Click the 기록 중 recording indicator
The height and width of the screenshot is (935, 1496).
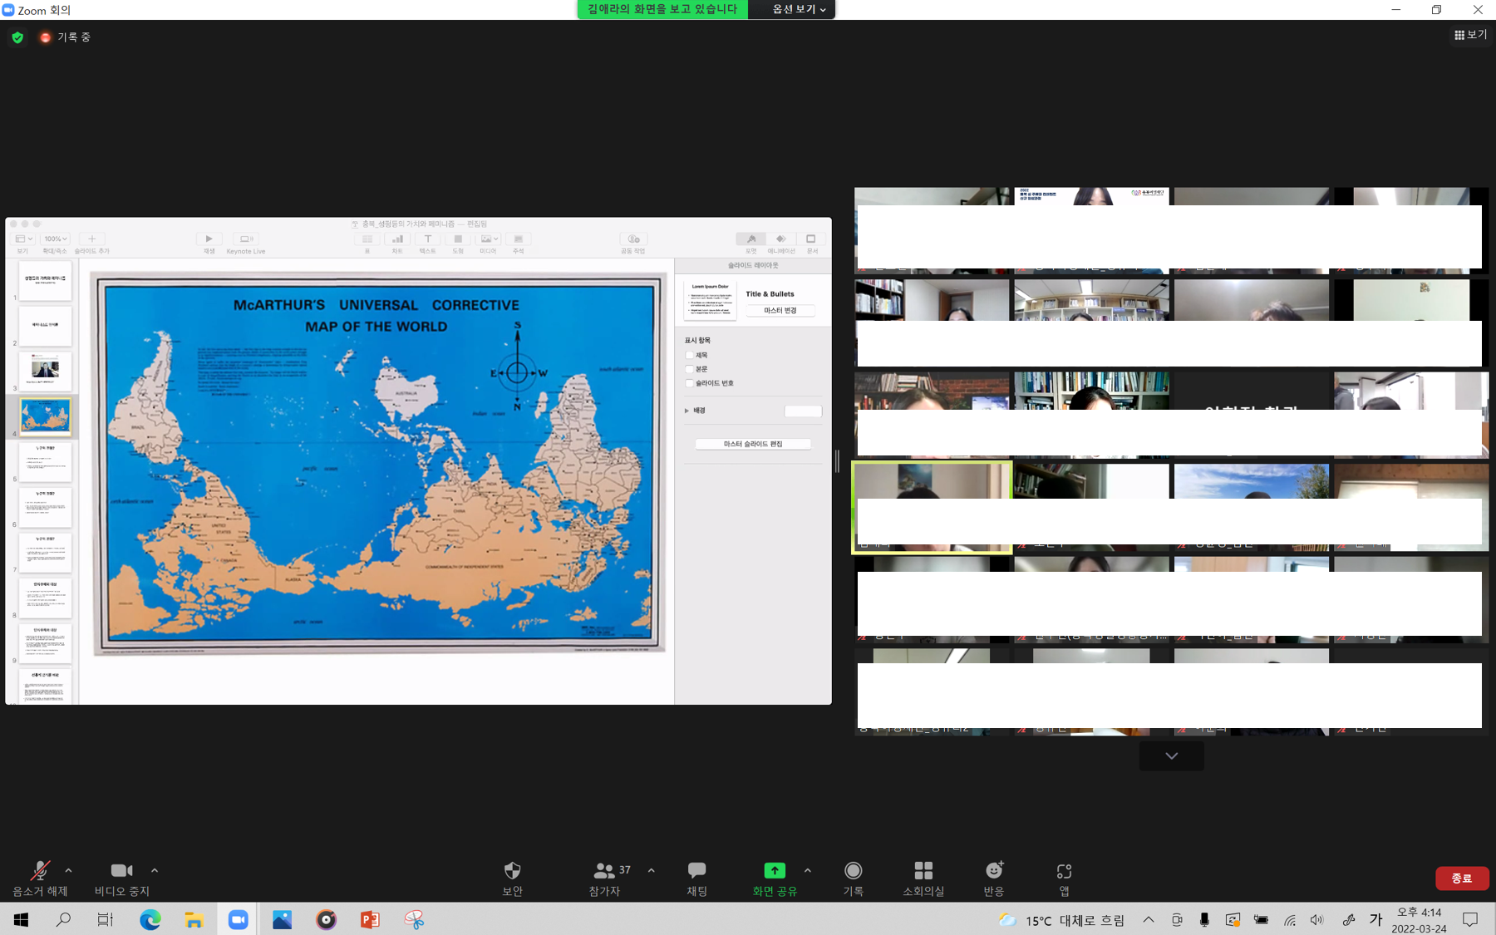(x=65, y=37)
